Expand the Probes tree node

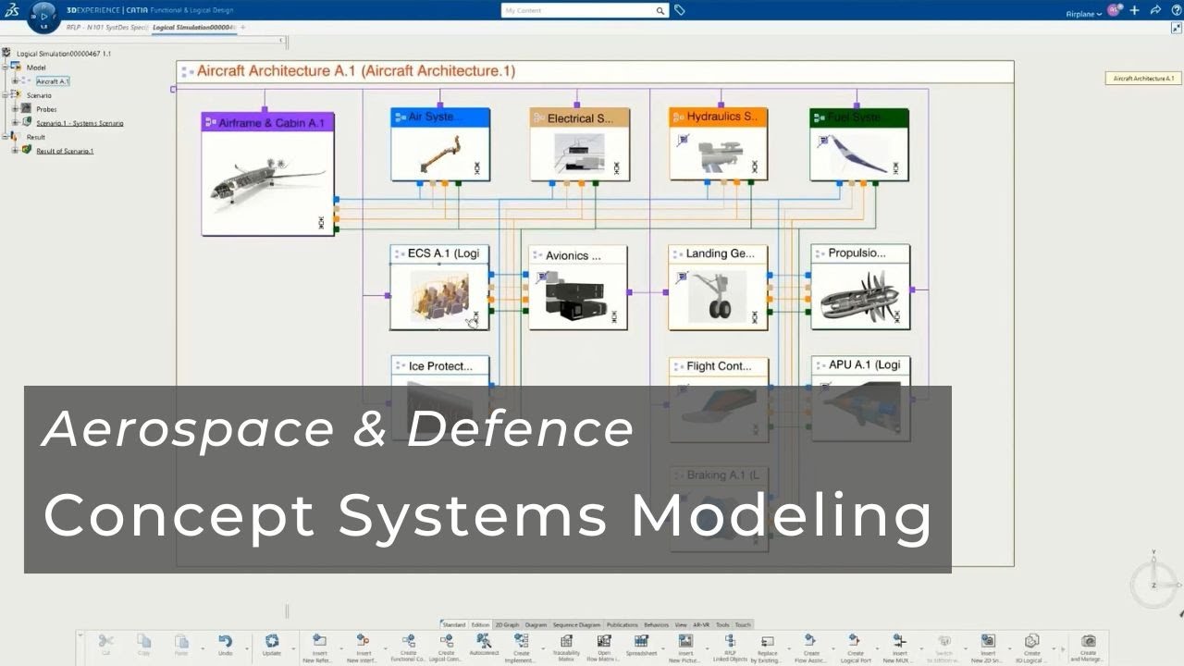[x=15, y=109]
